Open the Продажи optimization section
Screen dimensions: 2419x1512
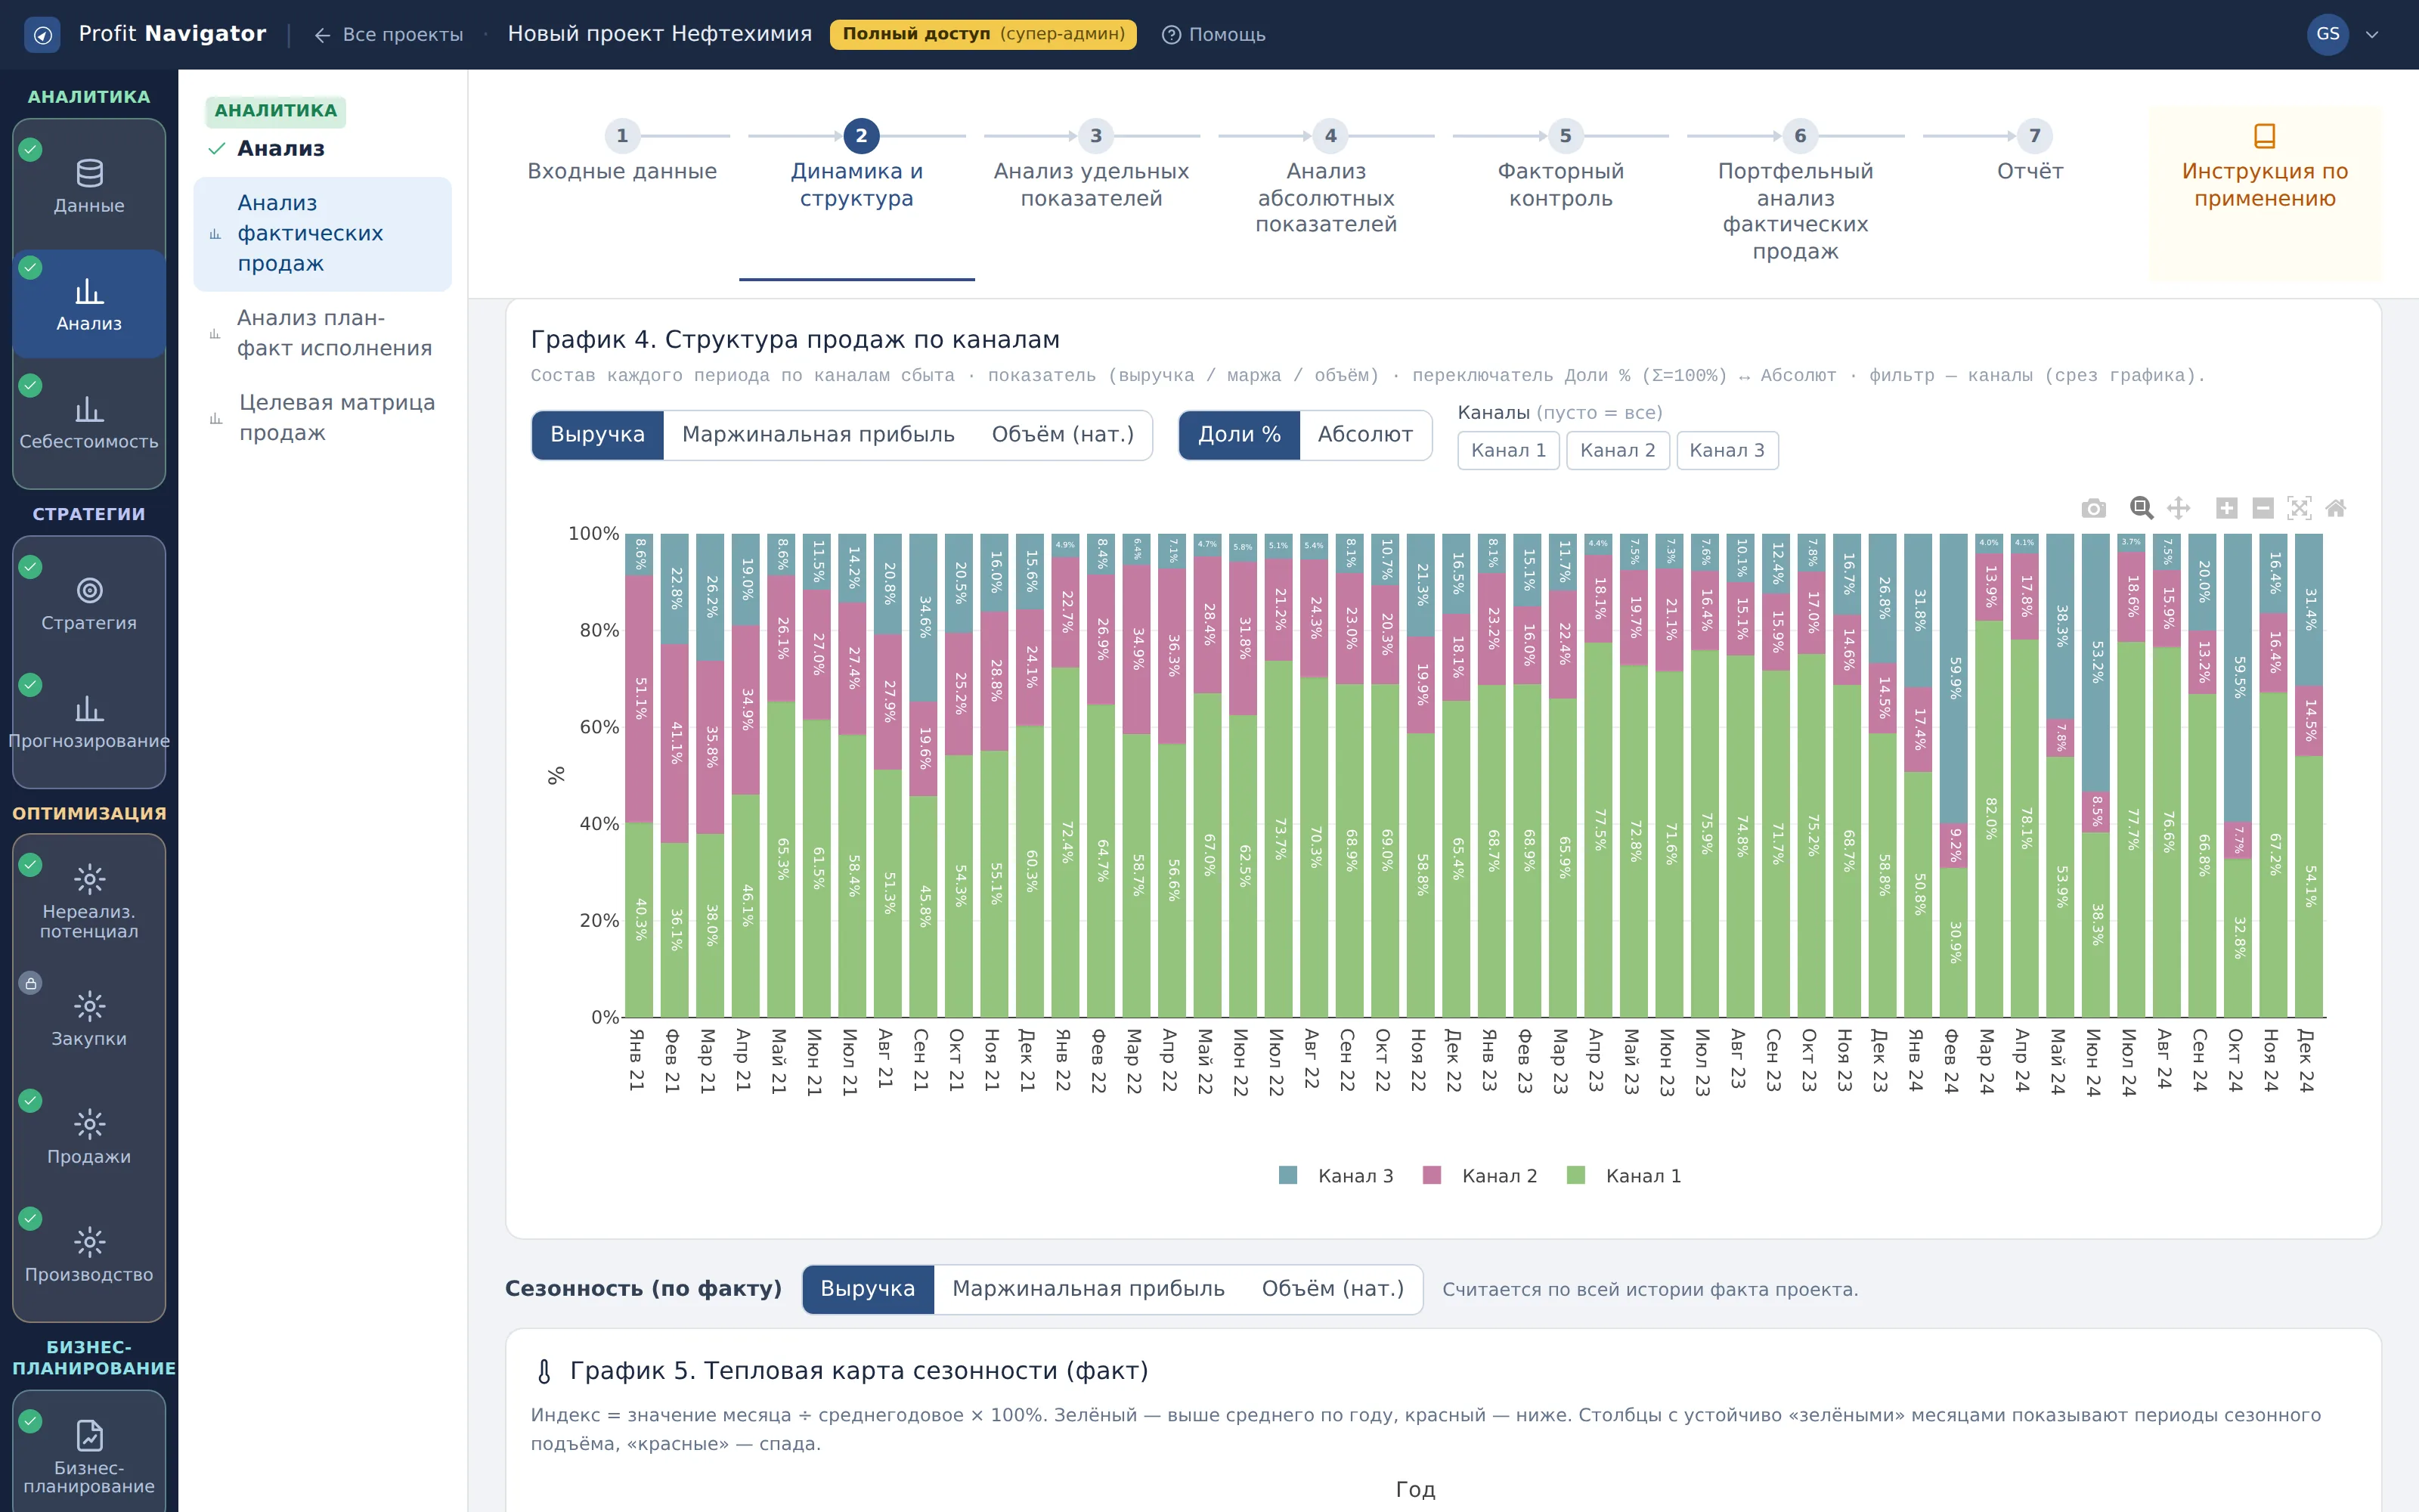(x=89, y=1137)
